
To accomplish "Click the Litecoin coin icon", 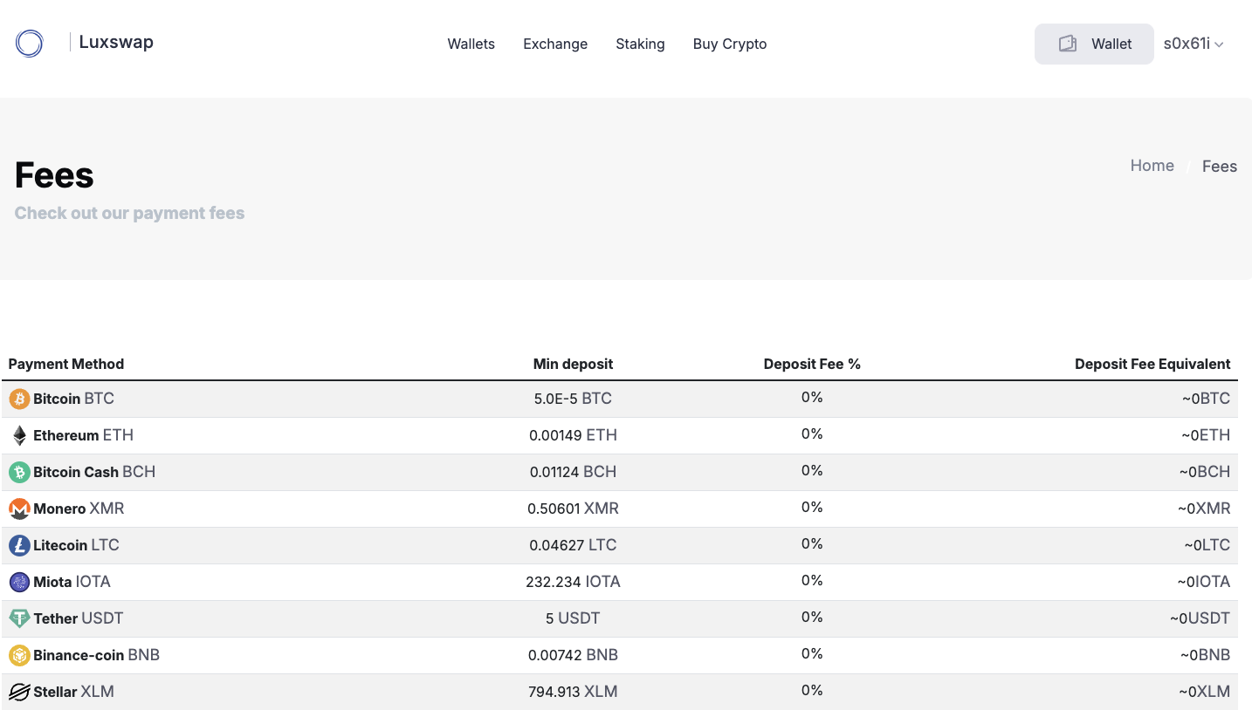I will coord(19,545).
